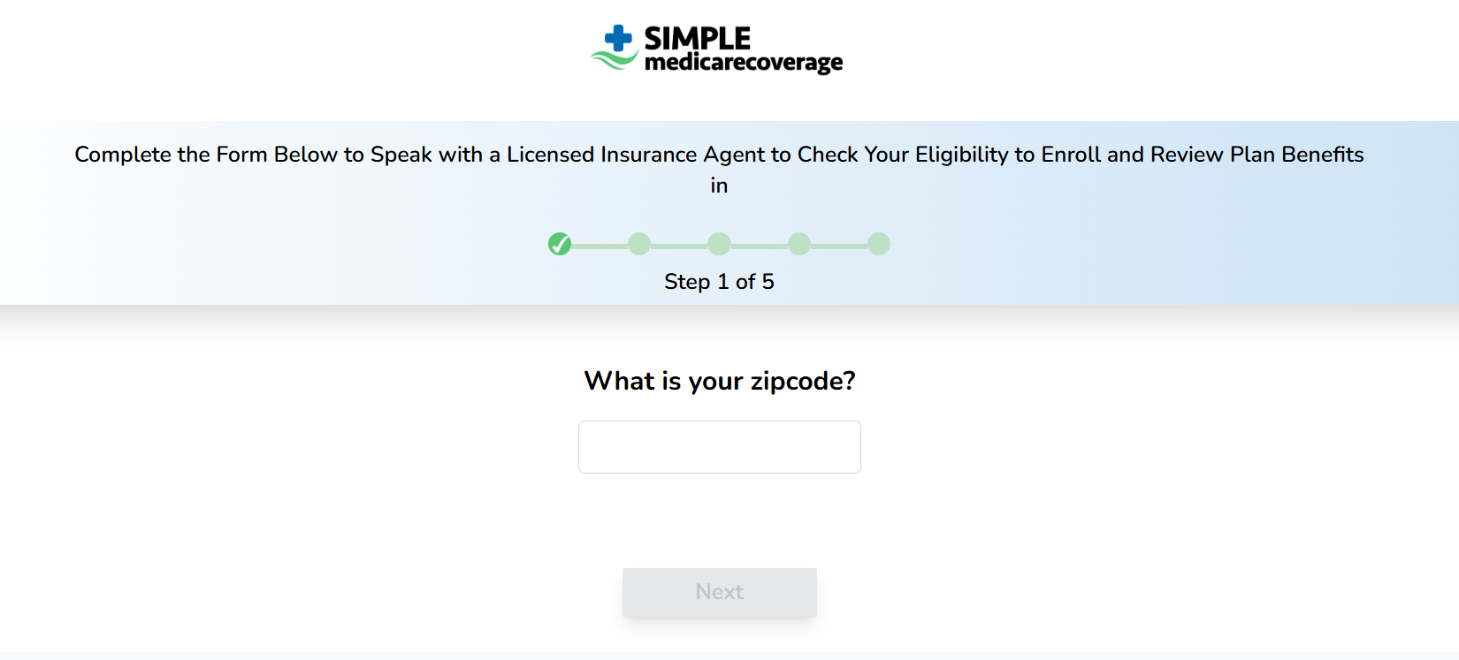Click the "What is your zipcode?" heading
This screenshot has height=660, width=1459.
click(719, 381)
